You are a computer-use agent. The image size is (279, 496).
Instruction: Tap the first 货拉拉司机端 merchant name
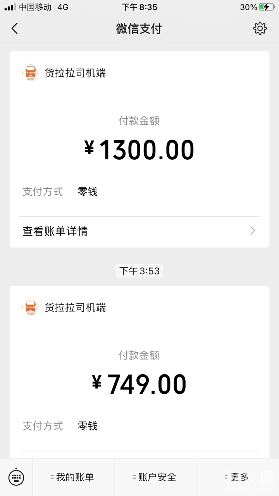tap(75, 73)
